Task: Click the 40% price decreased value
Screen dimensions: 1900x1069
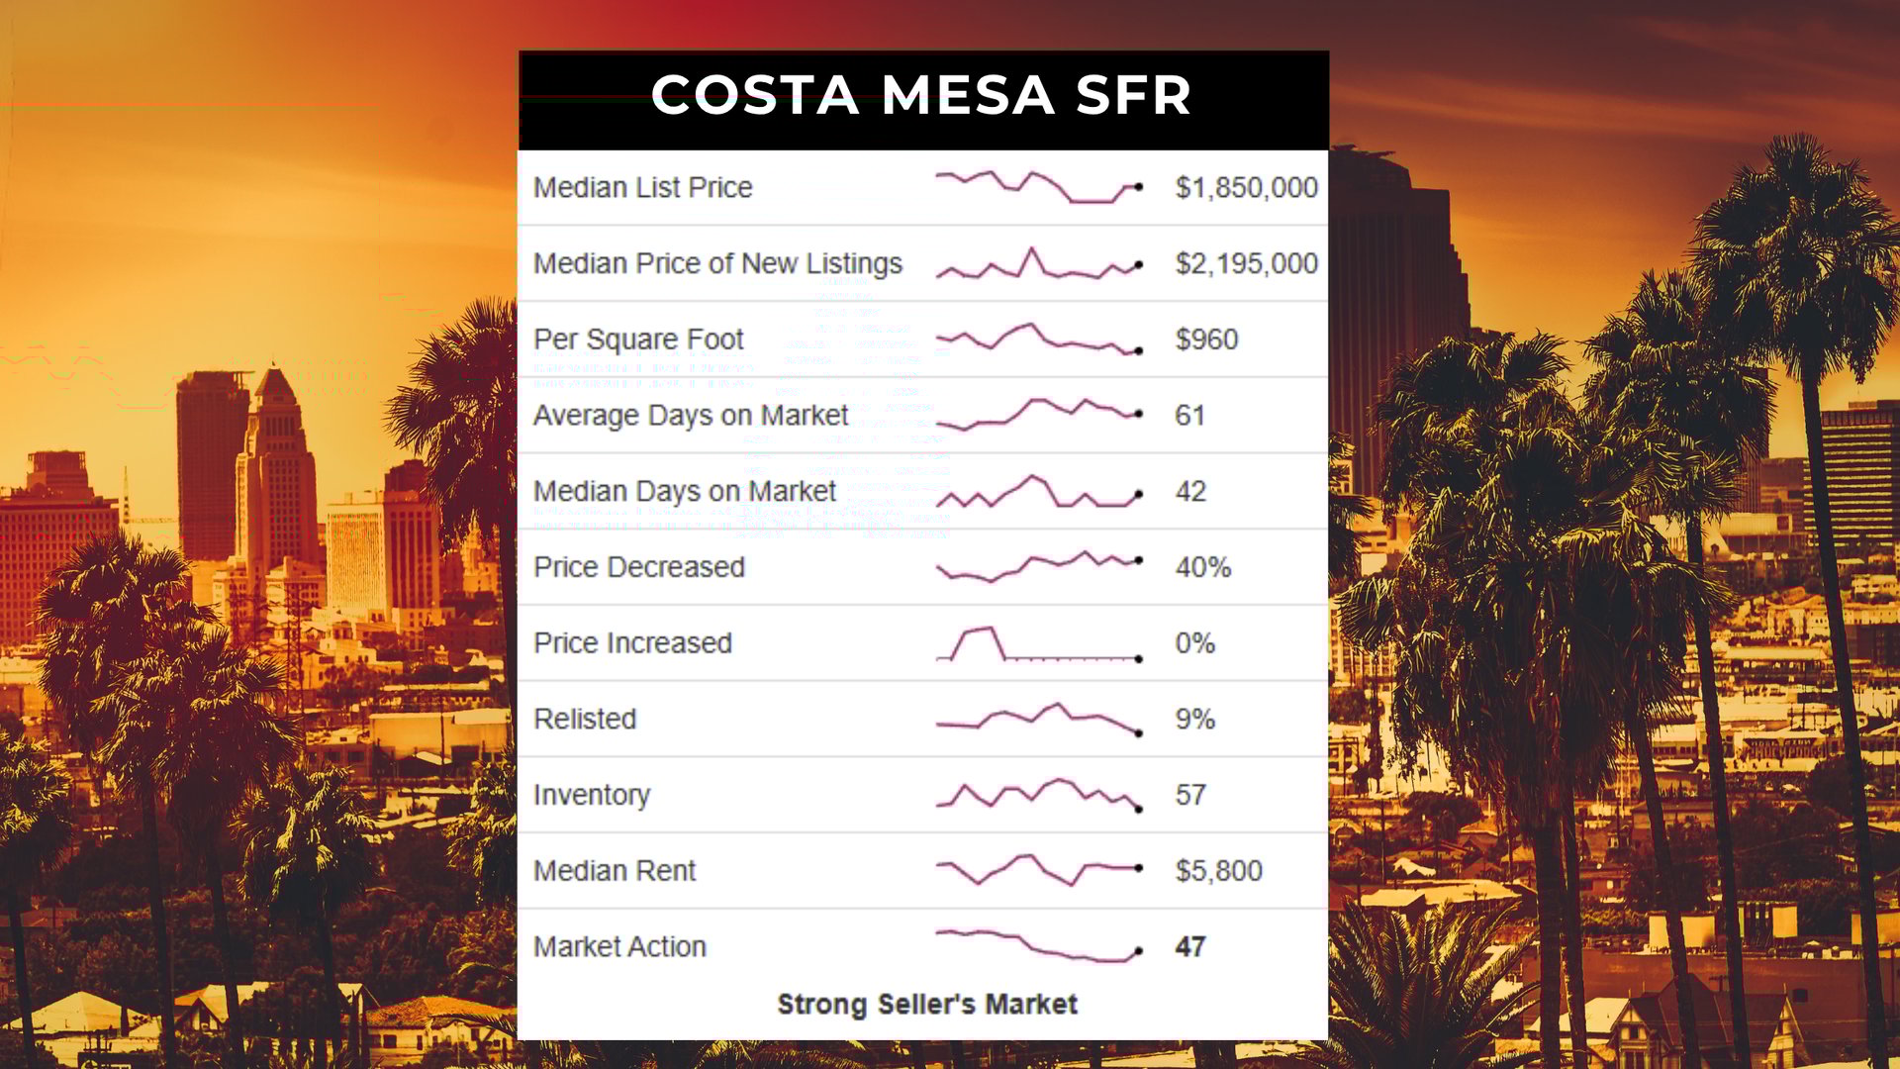Action: pos(1202,567)
